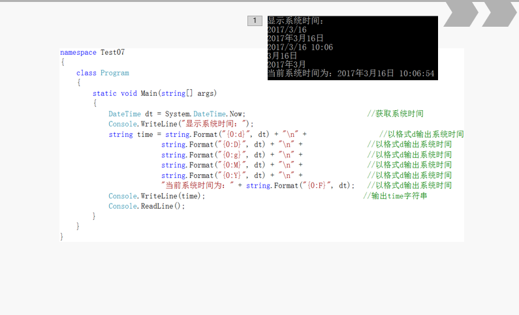This screenshot has width=519, height=315.
Task: Click the Console.ReadLine() statement
Action: click(147, 206)
